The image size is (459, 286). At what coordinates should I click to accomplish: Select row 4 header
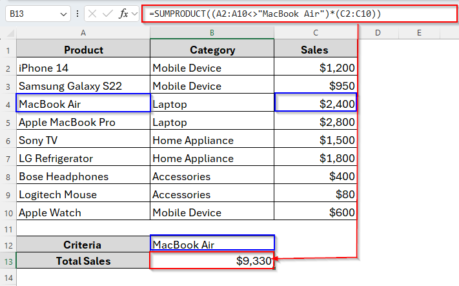click(x=8, y=104)
